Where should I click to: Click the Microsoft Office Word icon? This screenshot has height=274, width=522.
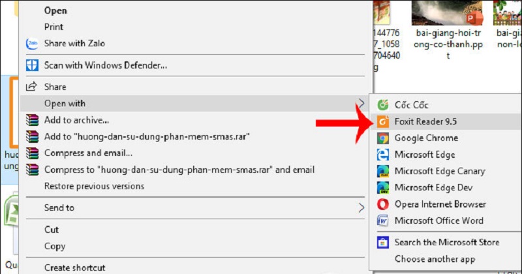click(382, 221)
